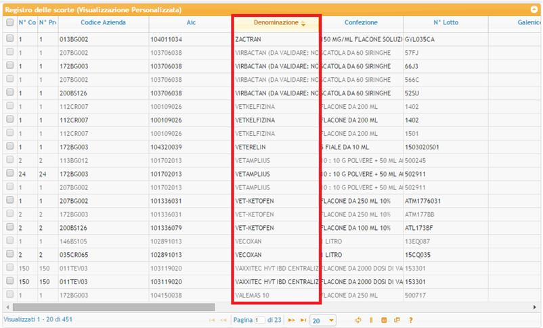Click the ZACTRAN denomination cell

pos(248,39)
